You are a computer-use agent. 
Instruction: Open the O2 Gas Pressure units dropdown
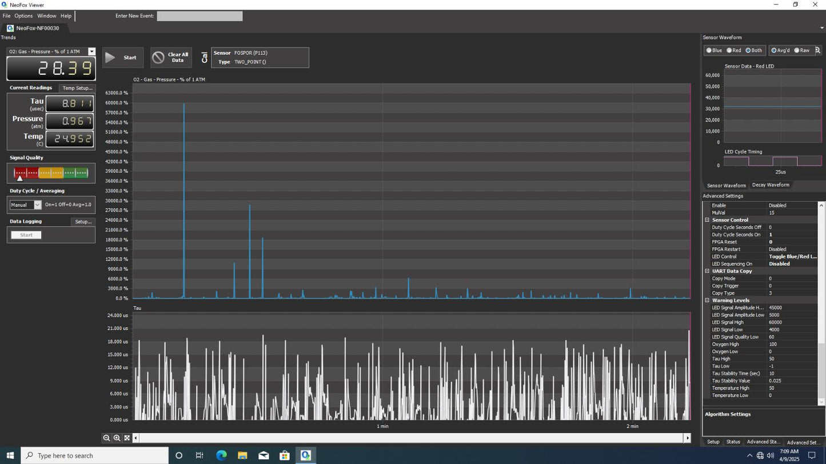coord(91,52)
